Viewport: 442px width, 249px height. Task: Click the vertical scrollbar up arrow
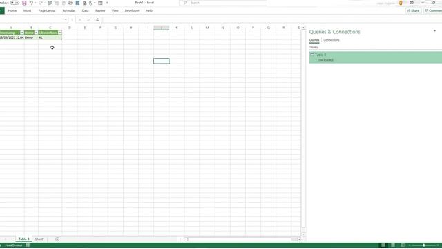(304, 28)
